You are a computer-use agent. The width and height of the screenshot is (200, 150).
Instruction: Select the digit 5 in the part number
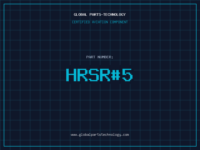(127, 75)
